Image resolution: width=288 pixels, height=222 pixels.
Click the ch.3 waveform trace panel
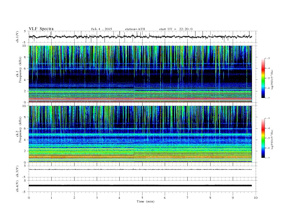[143, 172]
